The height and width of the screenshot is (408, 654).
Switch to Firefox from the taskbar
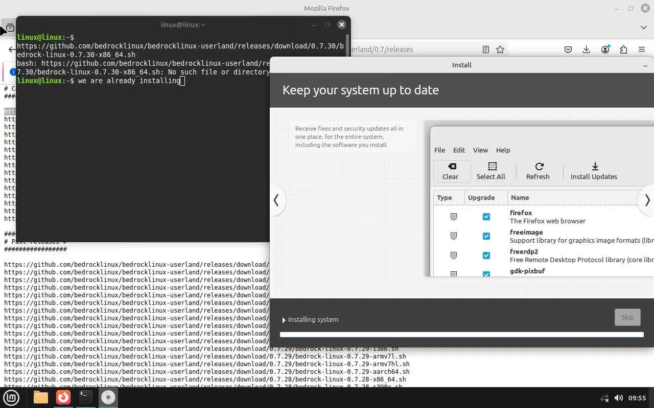pos(63,397)
